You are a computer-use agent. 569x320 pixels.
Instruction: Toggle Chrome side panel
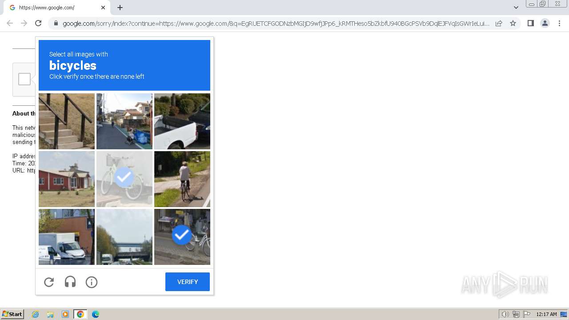tap(530, 23)
